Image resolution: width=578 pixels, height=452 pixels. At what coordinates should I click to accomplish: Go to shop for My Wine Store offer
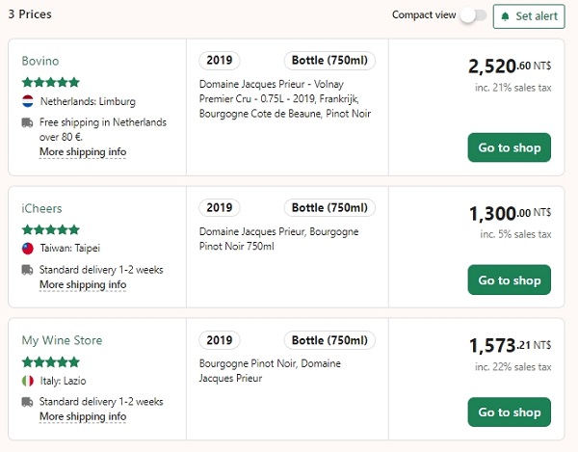pyautogui.click(x=510, y=412)
